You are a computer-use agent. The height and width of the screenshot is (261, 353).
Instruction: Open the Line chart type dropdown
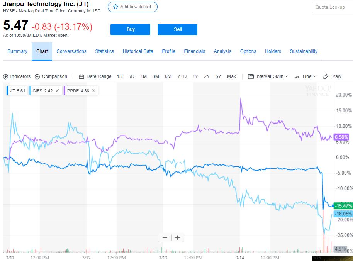tap(305, 76)
